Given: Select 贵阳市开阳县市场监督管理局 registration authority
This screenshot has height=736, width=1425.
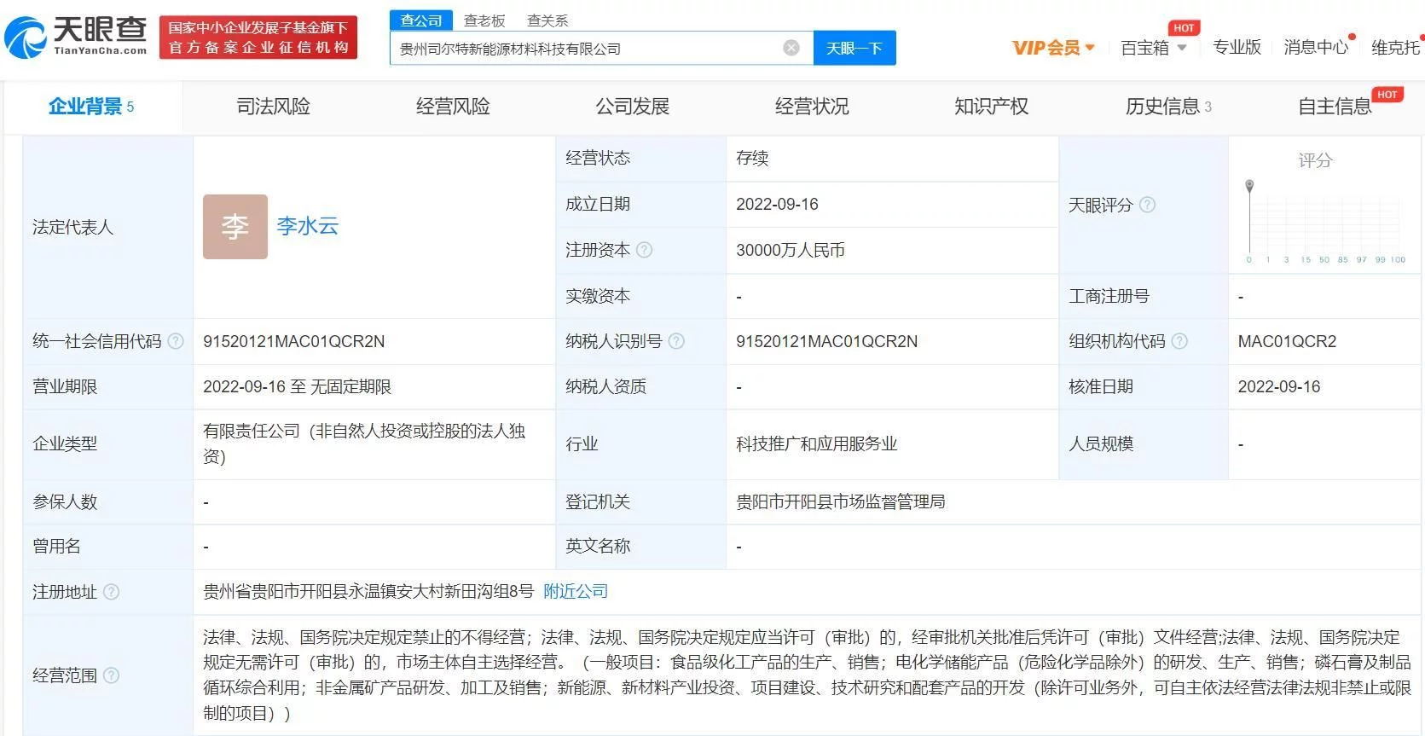Looking at the screenshot, I should point(840,501).
